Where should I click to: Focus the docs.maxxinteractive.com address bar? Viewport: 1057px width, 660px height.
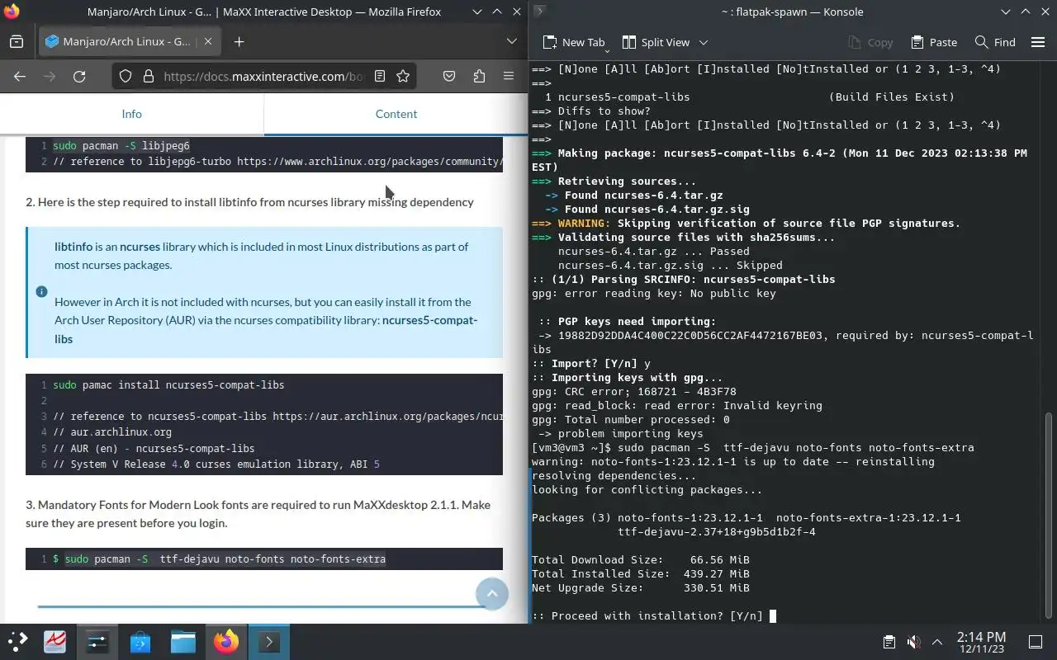tap(263, 76)
